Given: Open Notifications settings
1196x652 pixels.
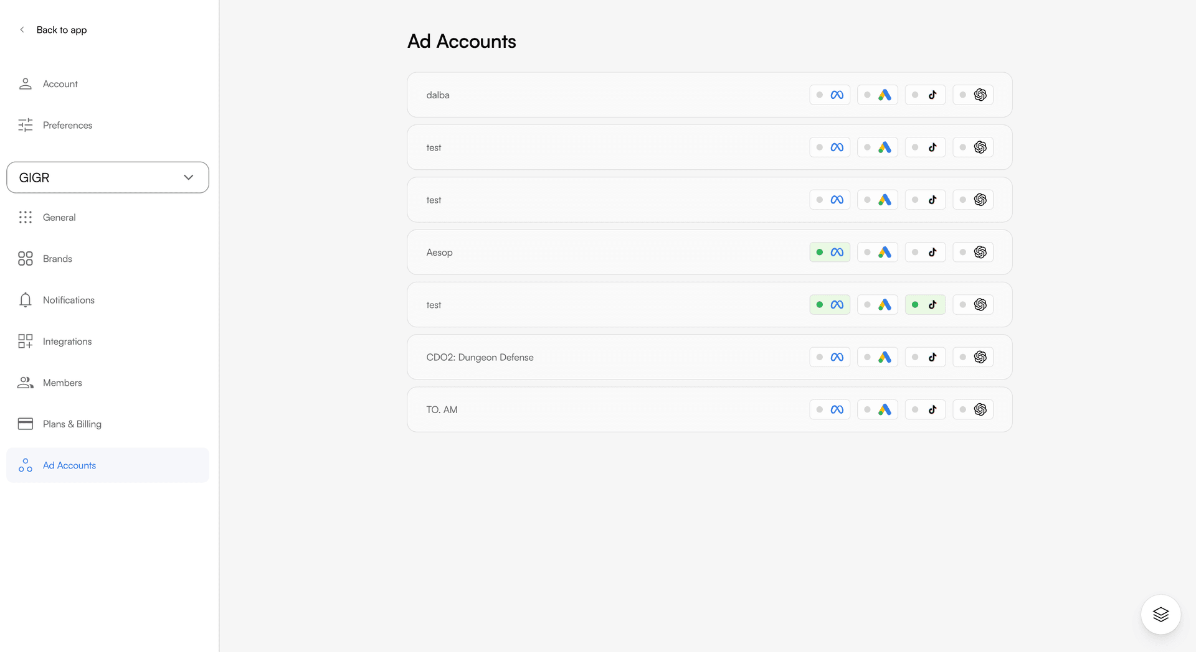Looking at the screenshot, I should [108, 300].
